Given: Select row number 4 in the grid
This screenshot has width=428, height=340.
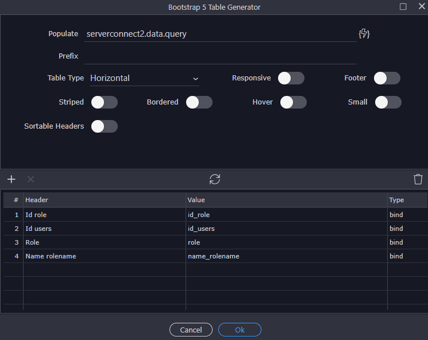Looking at the screenshot, I should (13, 256).
